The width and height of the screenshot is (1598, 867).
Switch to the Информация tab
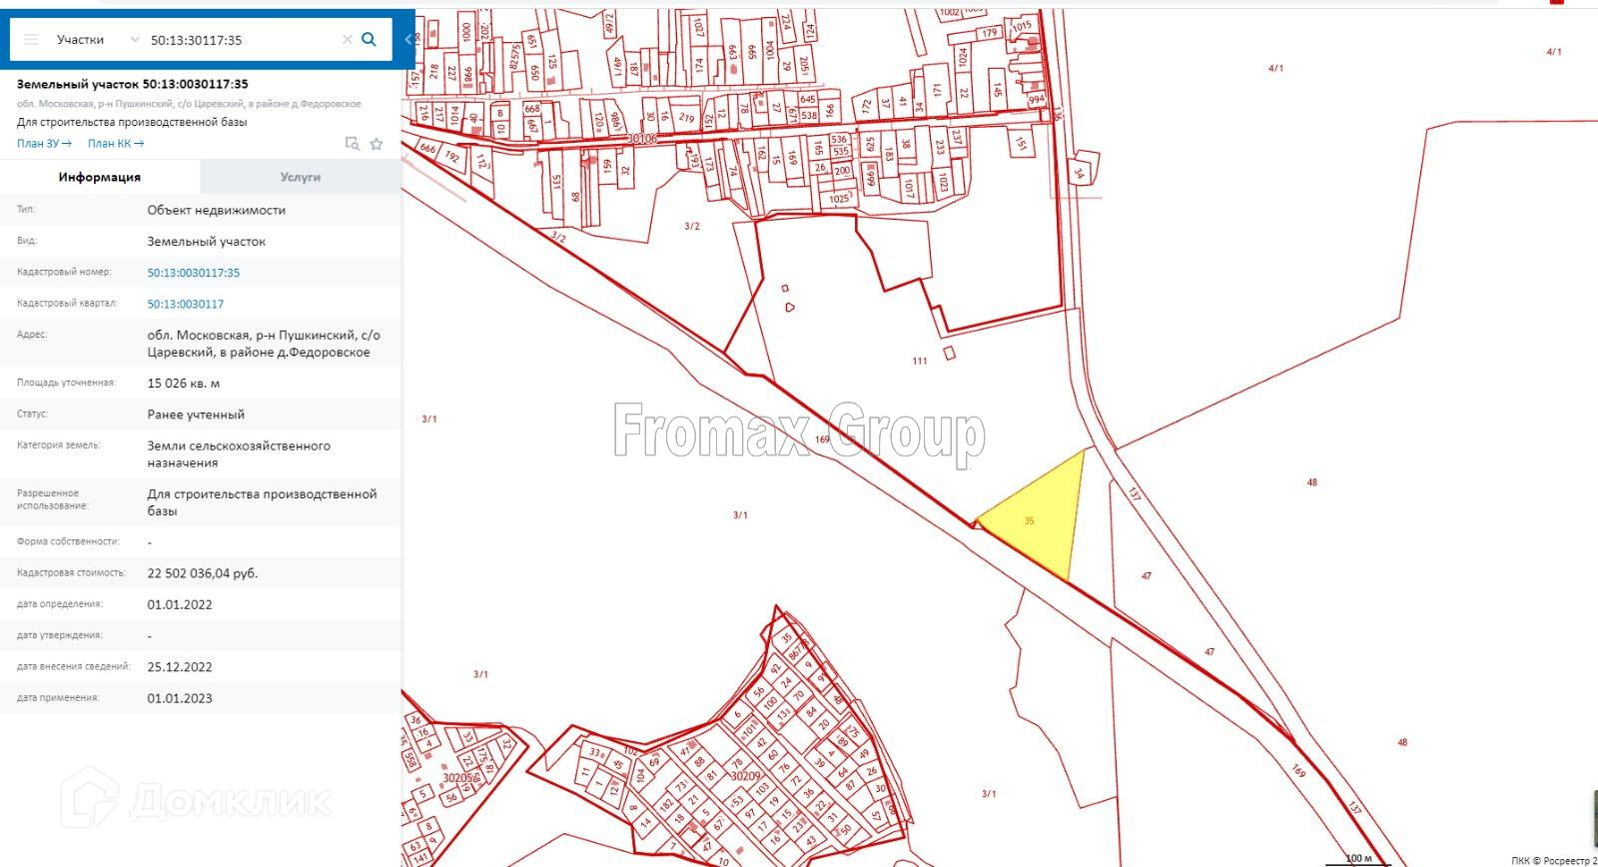tap(100, 177)
